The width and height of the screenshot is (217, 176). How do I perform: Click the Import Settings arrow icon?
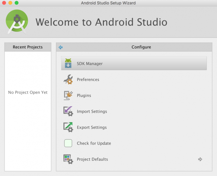(68, 111)
